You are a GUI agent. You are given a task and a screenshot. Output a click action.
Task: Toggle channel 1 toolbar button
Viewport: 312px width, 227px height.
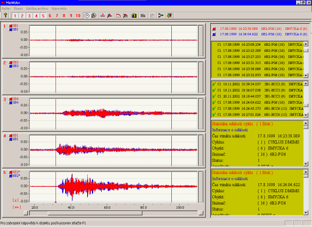click(x=15, y=16)
